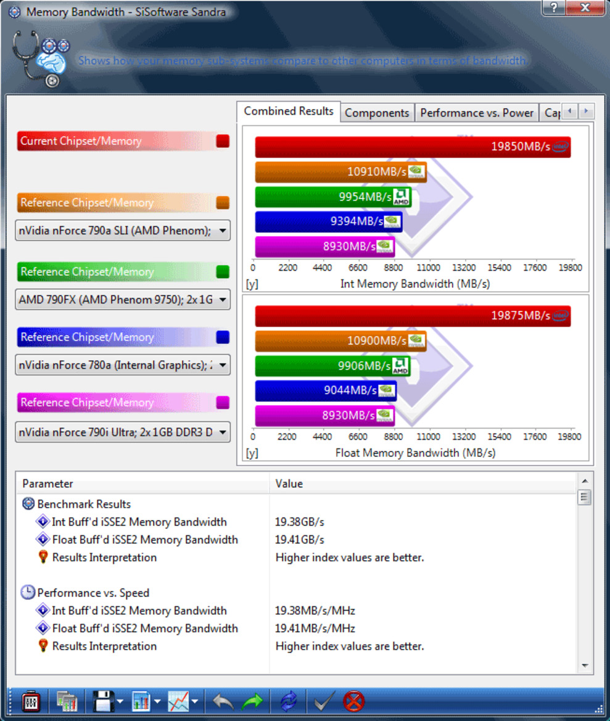This screenshot has height=721, width=610.
Task: Click the 9394MB/s blue Int bar
Action: 329,221
